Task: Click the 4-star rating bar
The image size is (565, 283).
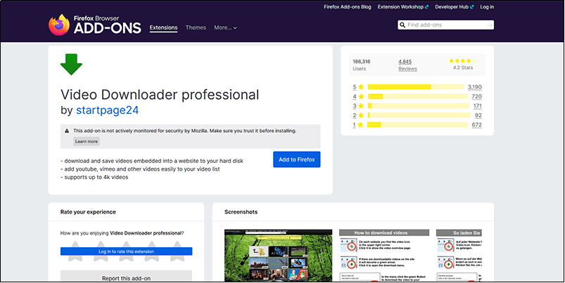Action: pos(418,96)
